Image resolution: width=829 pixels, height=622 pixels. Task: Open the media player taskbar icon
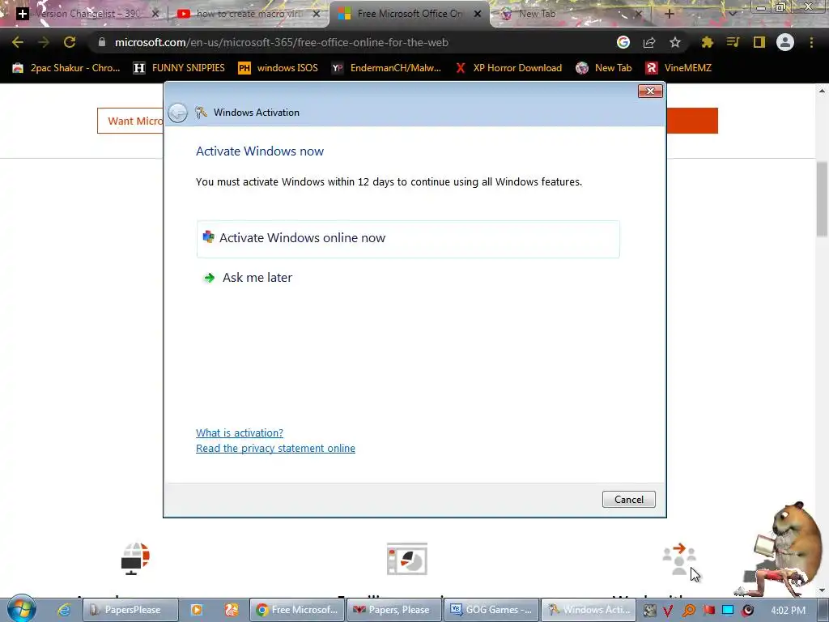[196, 610]
